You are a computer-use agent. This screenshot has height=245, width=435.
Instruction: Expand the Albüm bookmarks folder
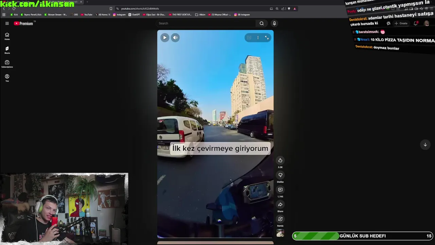[200, 15]
